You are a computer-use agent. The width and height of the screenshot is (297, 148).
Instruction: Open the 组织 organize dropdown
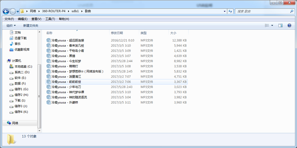(x=11, y=25)
